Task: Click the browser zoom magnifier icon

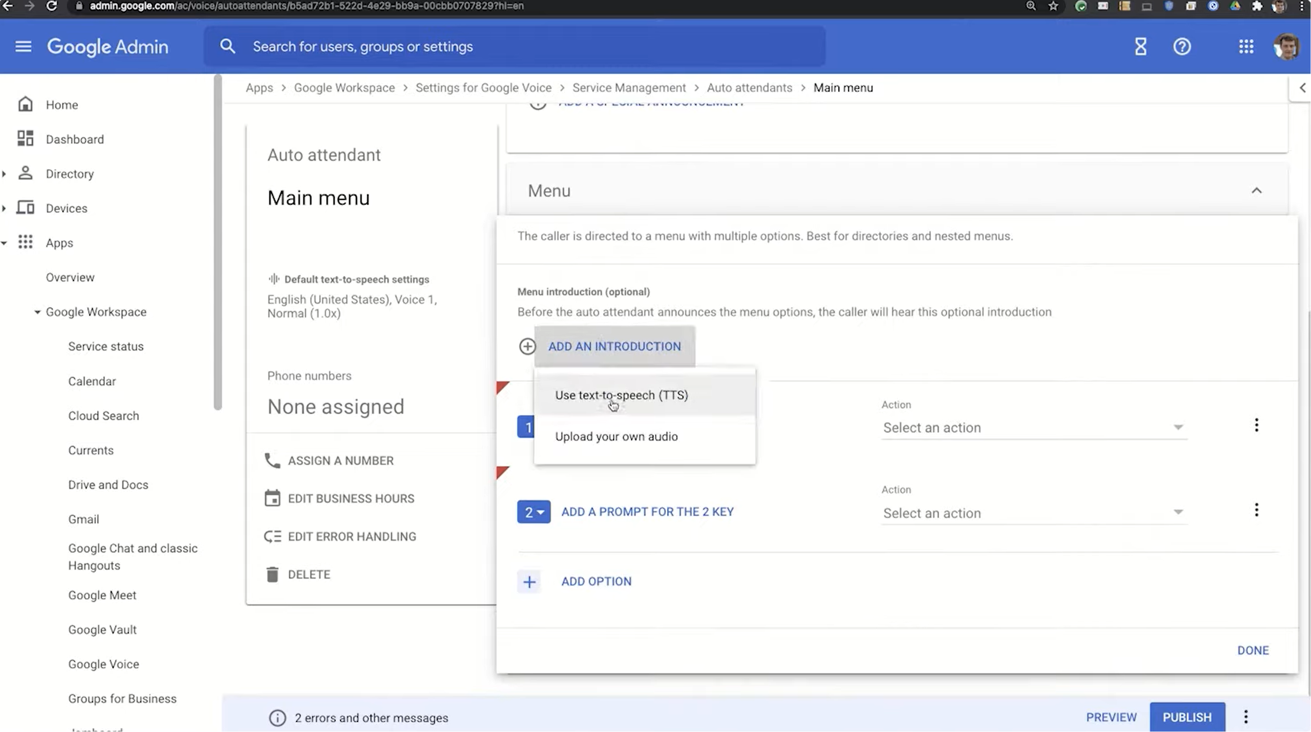Action: click(1031, 6)
